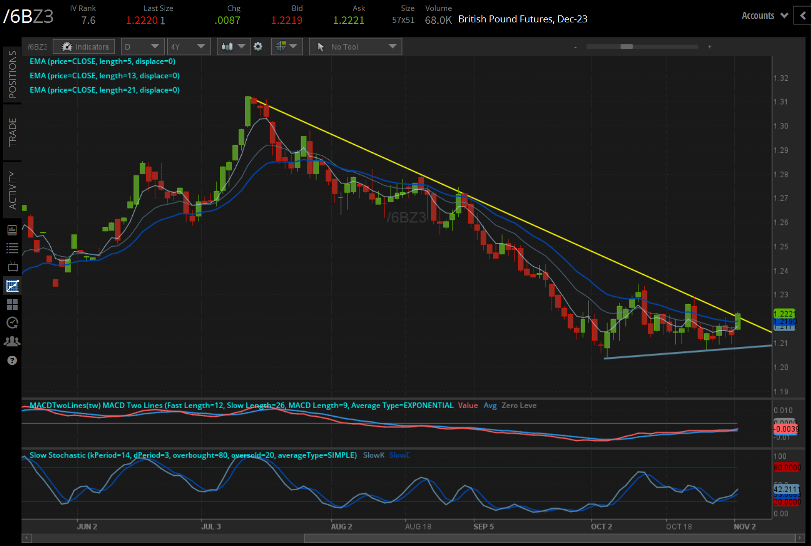
Task: Click the red 80.0000 overbought level tag
Action: point(787,467)
